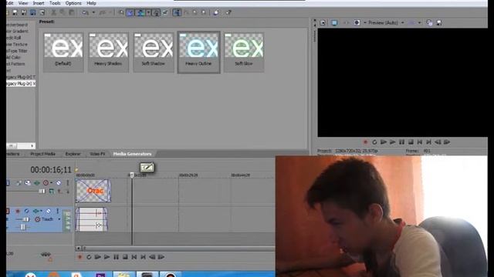This screenshot has width=494, height=277.
Task: Go to start in preview transport
Action: point(420,142)
